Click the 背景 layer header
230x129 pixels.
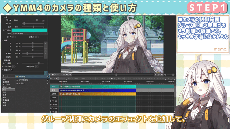(x=54, y=90)
